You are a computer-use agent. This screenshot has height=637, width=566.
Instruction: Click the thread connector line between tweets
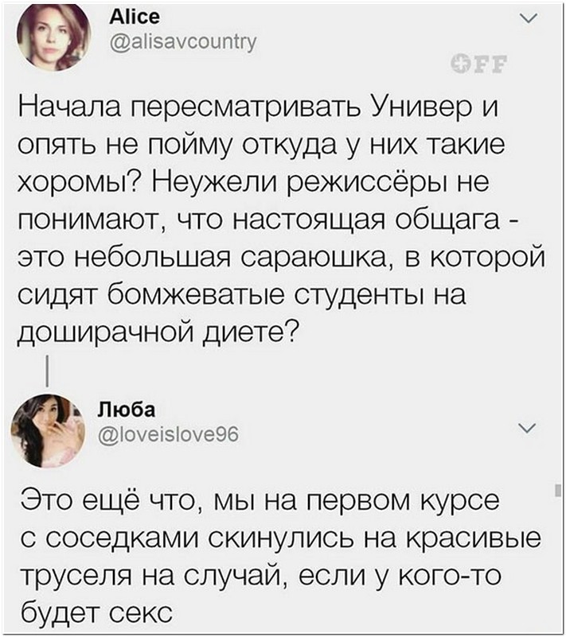(48, 371)
